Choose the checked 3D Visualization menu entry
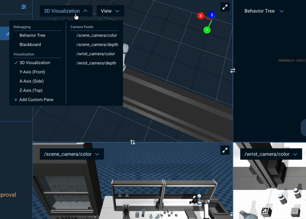Screen dimensions: 306x219 coord(35,63)
